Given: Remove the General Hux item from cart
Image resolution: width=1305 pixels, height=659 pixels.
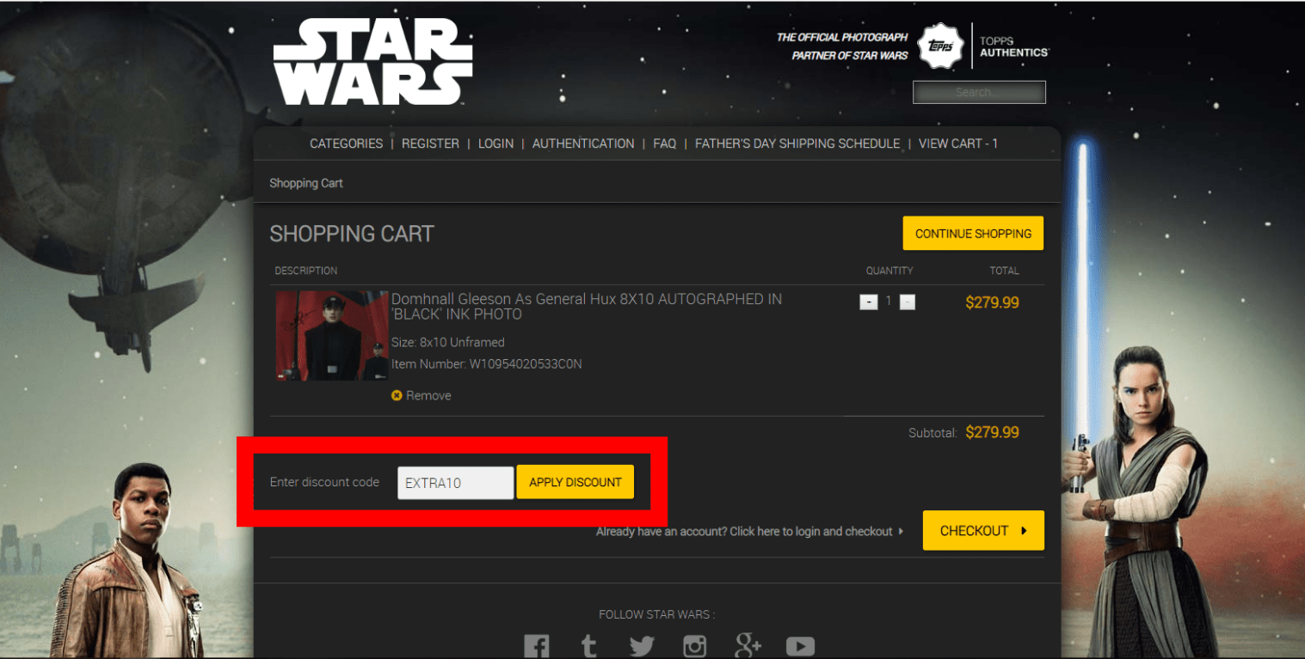Looking at the screenshot, I should [422, 395].
